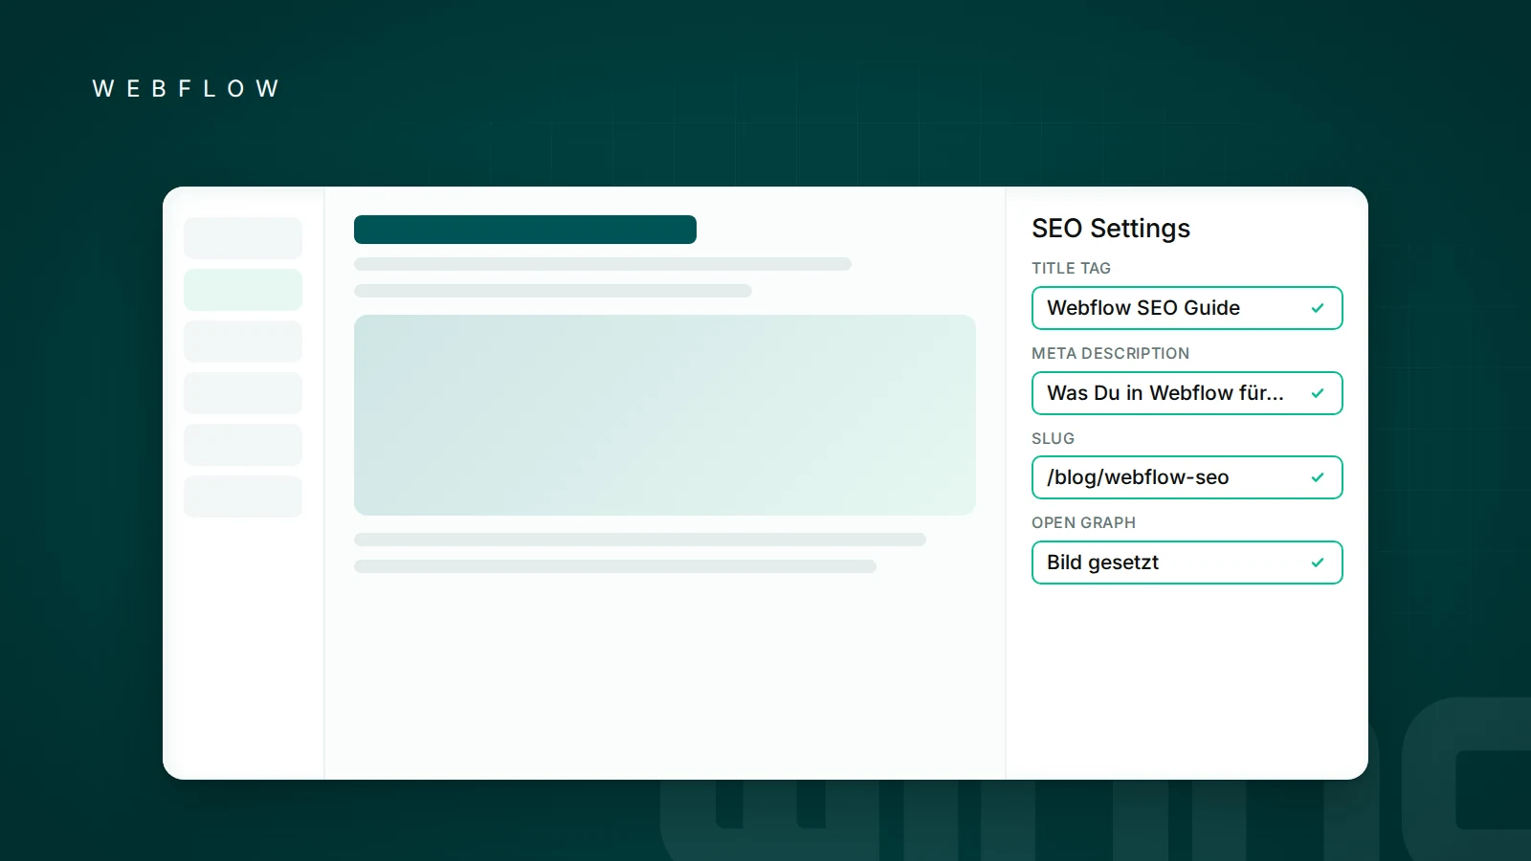Screen dimensions: 1531x861
Task: Click the SEO Settings heading
Action: click(1111, 229)
